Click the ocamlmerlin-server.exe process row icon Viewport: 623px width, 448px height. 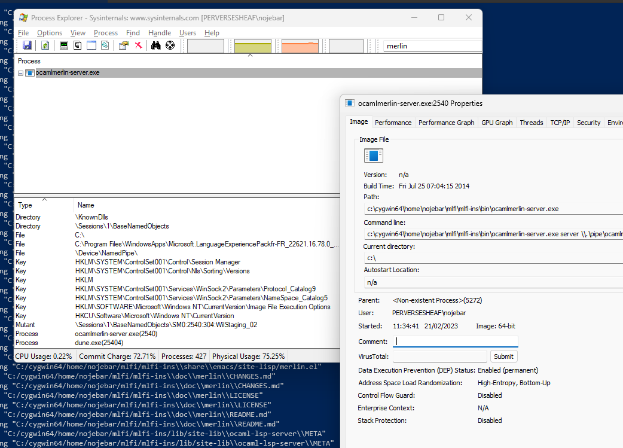[x=30, y=73]
